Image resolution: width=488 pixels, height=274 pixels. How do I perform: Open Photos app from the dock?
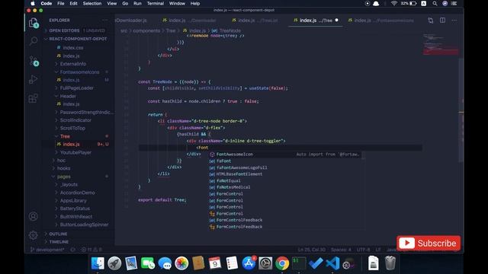point(181,263)
